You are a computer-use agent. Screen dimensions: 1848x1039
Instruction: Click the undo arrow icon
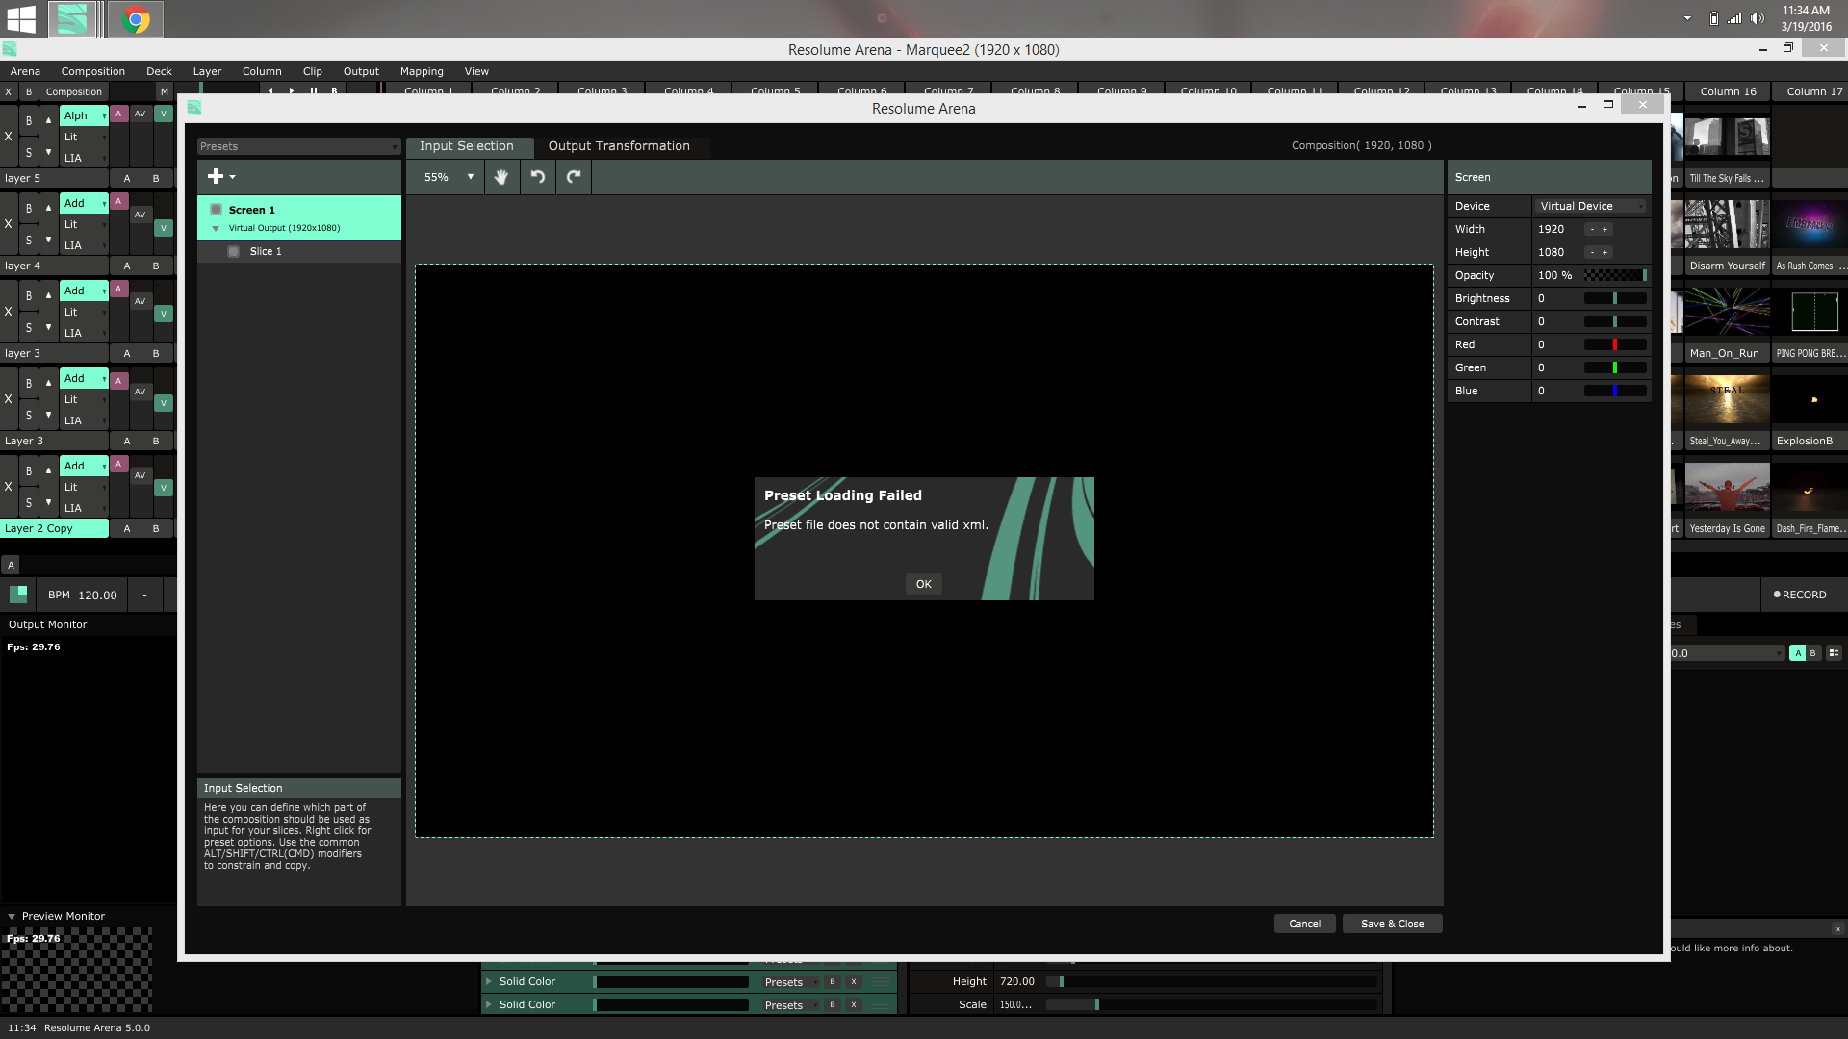pos(538,177)
